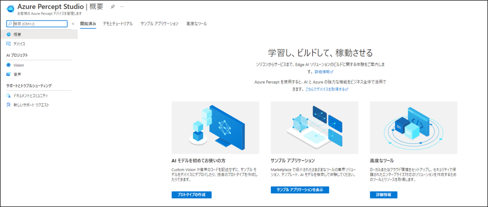Select 概要 in the sidebar

39,34
